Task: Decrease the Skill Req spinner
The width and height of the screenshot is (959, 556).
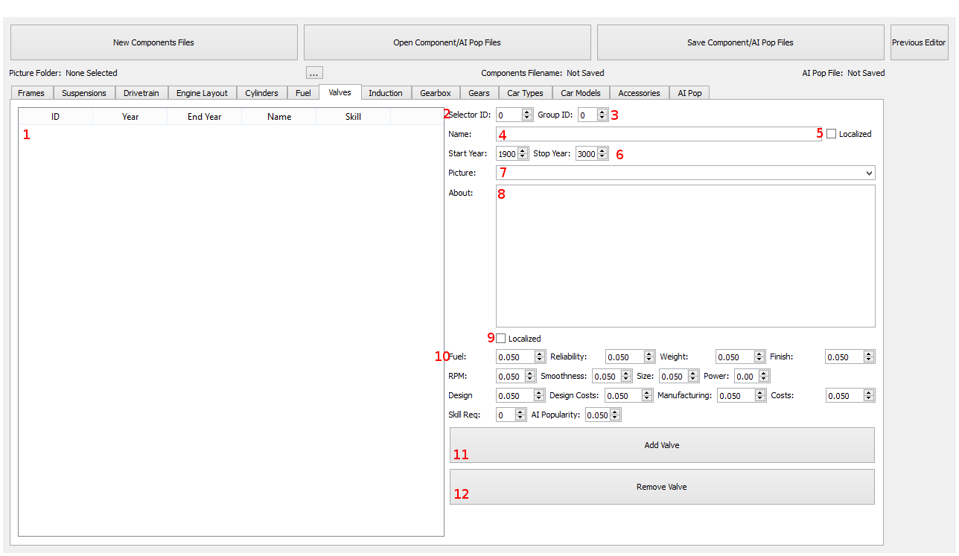Action: [x=520, y=418]
